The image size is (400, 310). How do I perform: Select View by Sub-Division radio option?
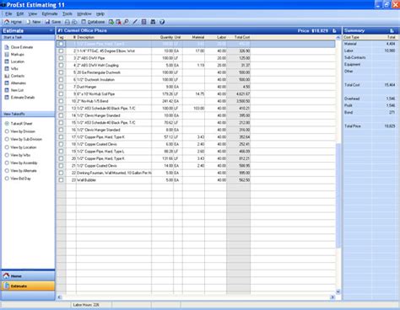[7, 139]
